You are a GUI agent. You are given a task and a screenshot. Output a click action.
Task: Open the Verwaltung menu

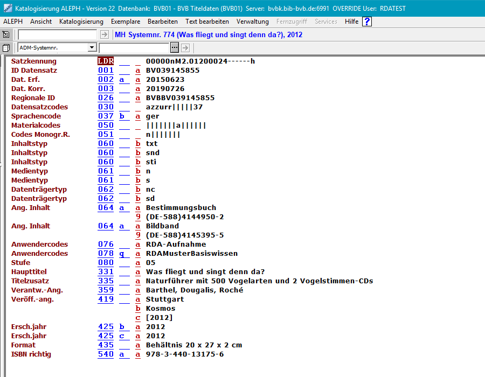click(x=252, y=22)
